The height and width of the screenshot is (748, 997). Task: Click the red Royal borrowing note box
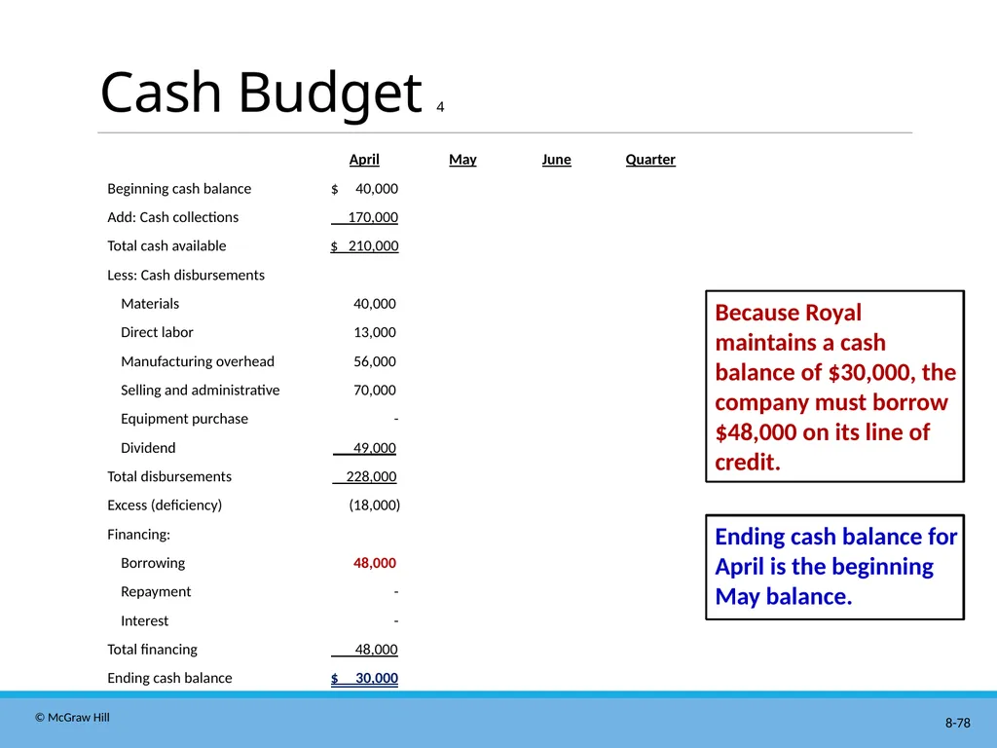tap(834, 386)
